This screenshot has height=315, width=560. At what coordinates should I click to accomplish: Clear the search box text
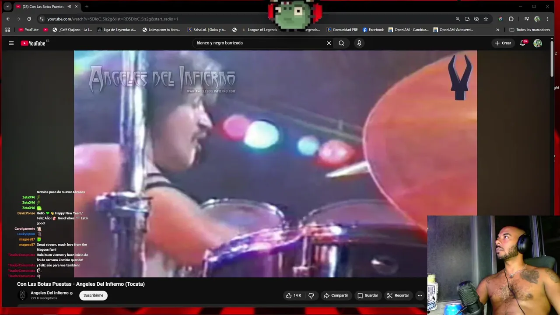click(329, 43)
